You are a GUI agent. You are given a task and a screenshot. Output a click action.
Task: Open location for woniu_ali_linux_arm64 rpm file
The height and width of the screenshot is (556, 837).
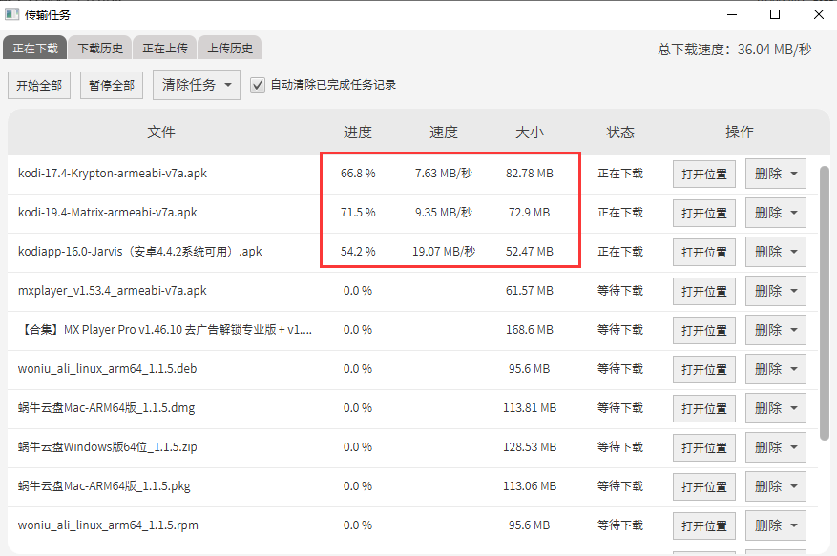[704, 525]
